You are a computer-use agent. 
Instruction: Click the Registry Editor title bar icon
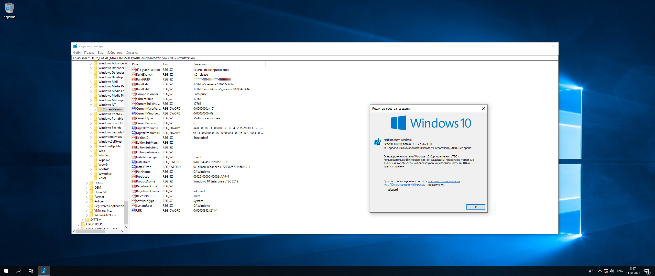[75, 46]
